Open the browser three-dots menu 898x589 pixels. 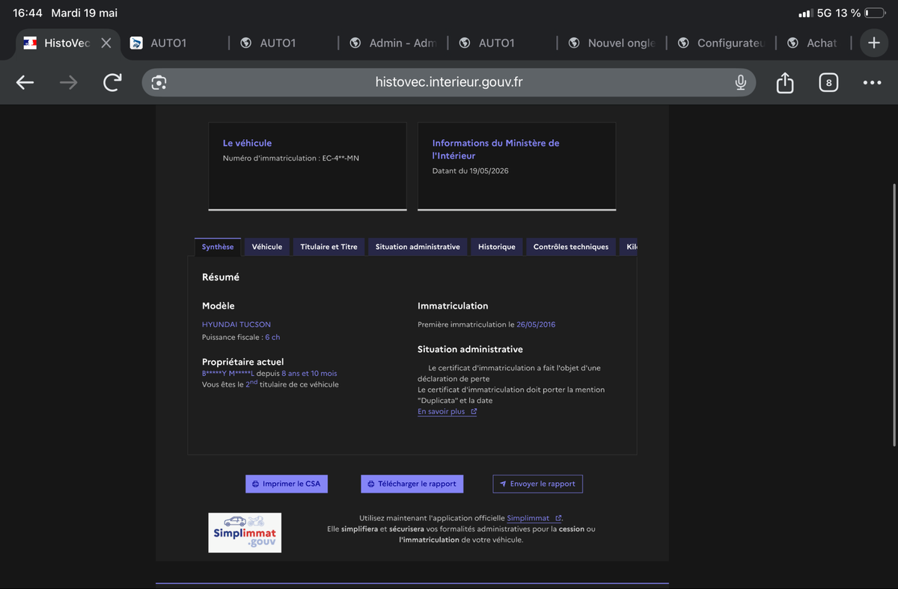click(x=872, y=82)
